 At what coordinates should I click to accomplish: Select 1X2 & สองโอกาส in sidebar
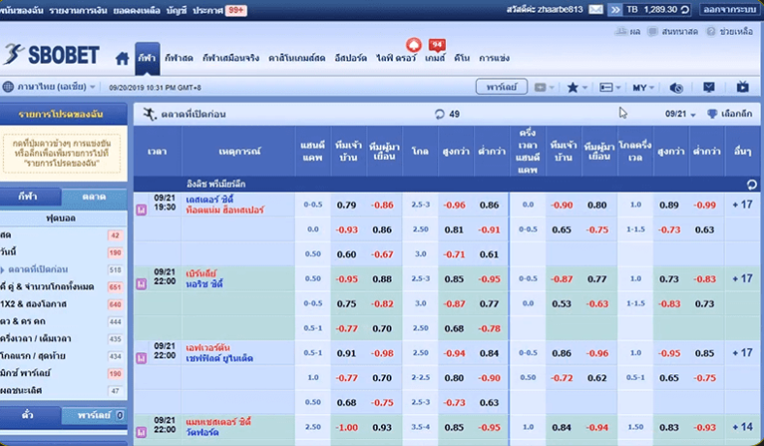coord(62,304)
